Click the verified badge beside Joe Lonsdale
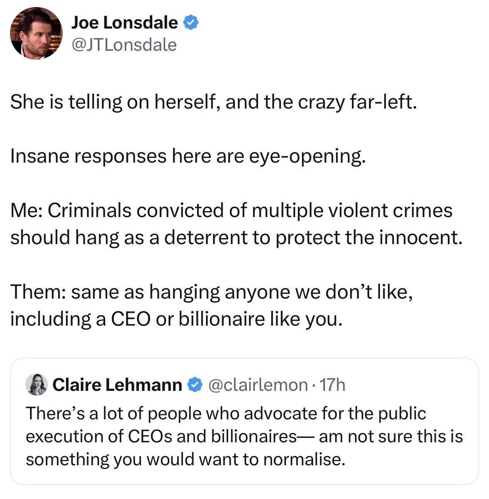Image resolution: width=489 pixels, height=499 pixels. 190,23
